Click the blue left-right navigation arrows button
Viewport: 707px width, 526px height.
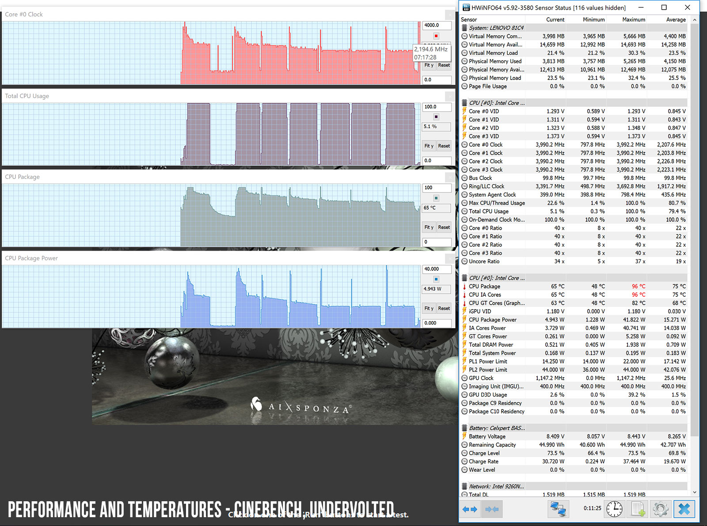pyautogui.click(x=469, y=509)
